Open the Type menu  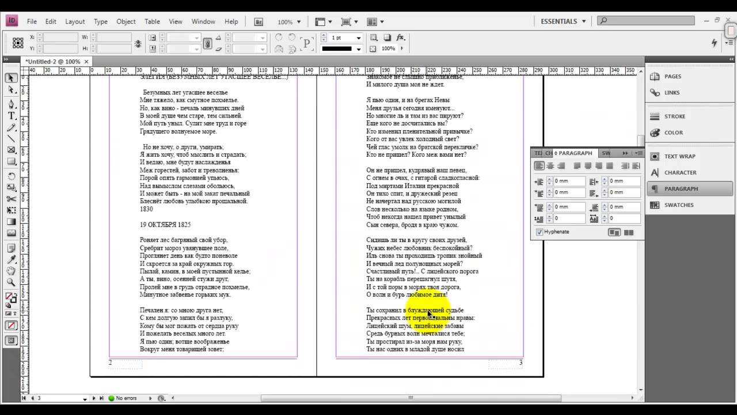pos(101,21)
